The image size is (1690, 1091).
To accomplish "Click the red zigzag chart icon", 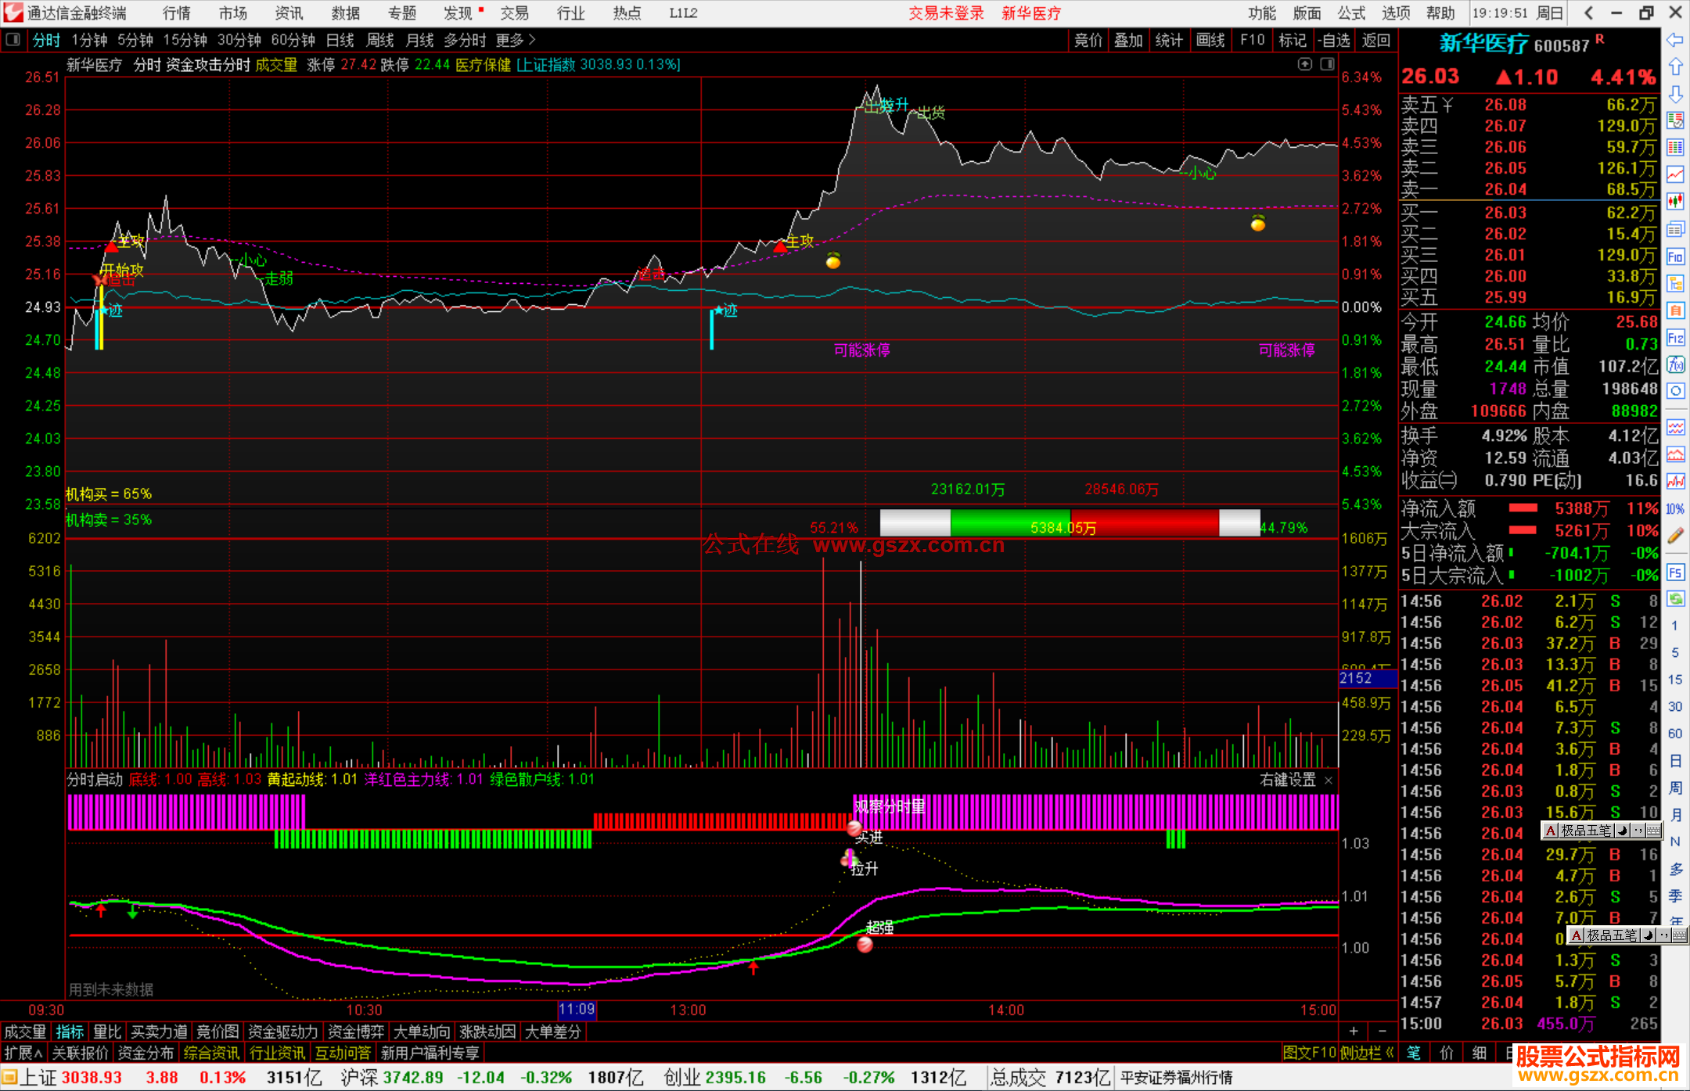I will [x=1675, y=481].
